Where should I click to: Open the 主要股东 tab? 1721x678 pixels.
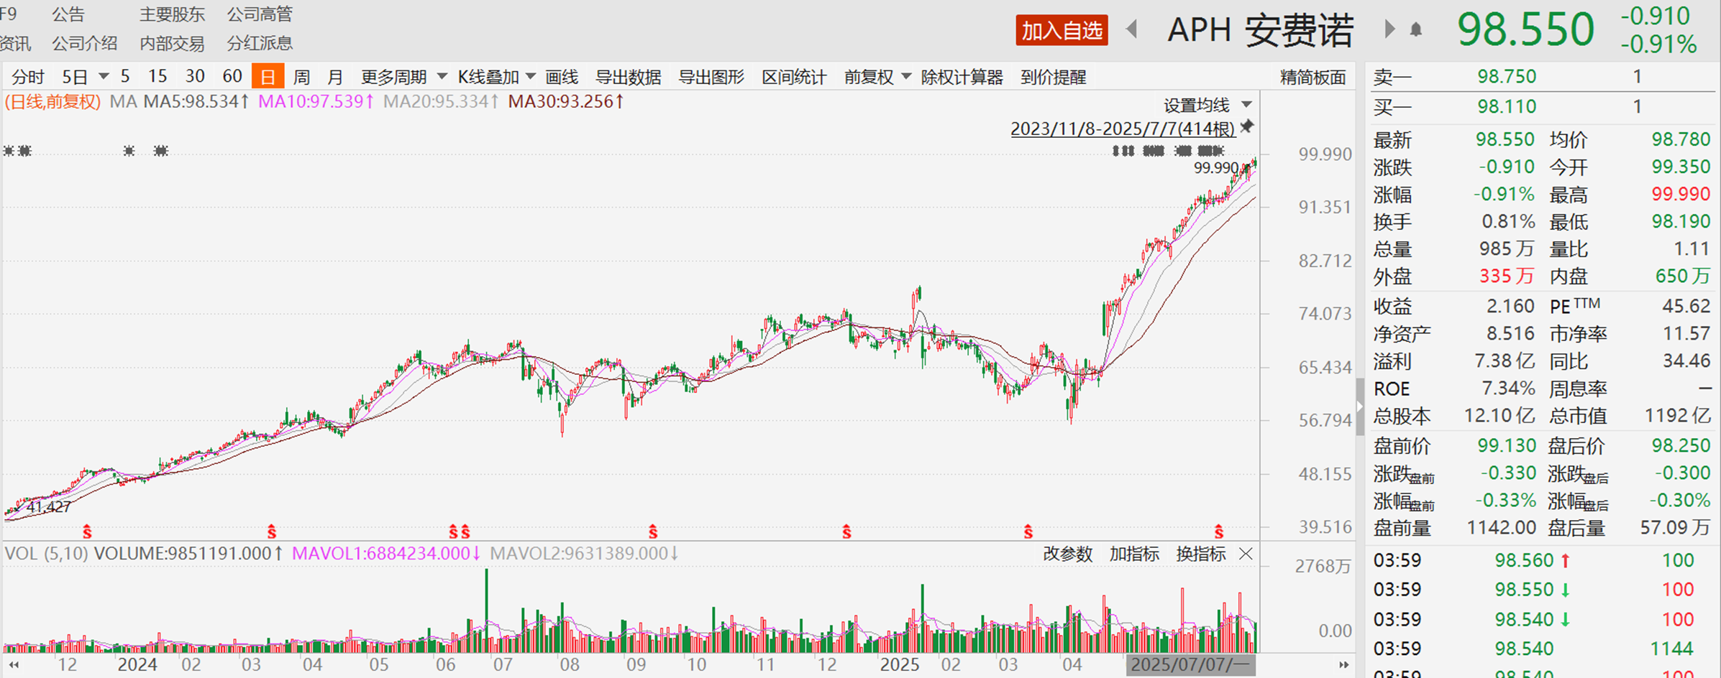172,14
